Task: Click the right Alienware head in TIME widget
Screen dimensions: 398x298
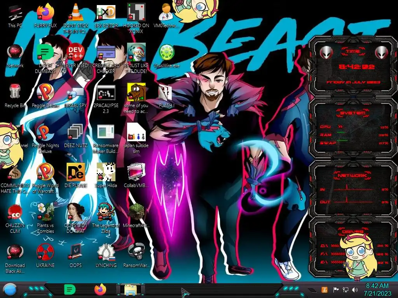Action: 381,52
